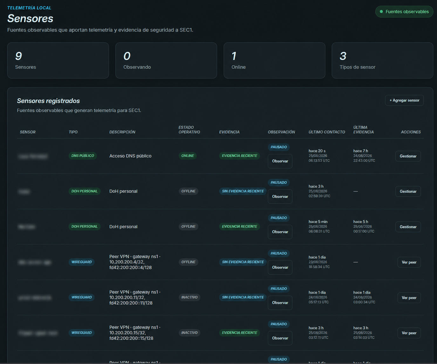Select the 9 Sensores summary card
437x364 pixels.
58,60
